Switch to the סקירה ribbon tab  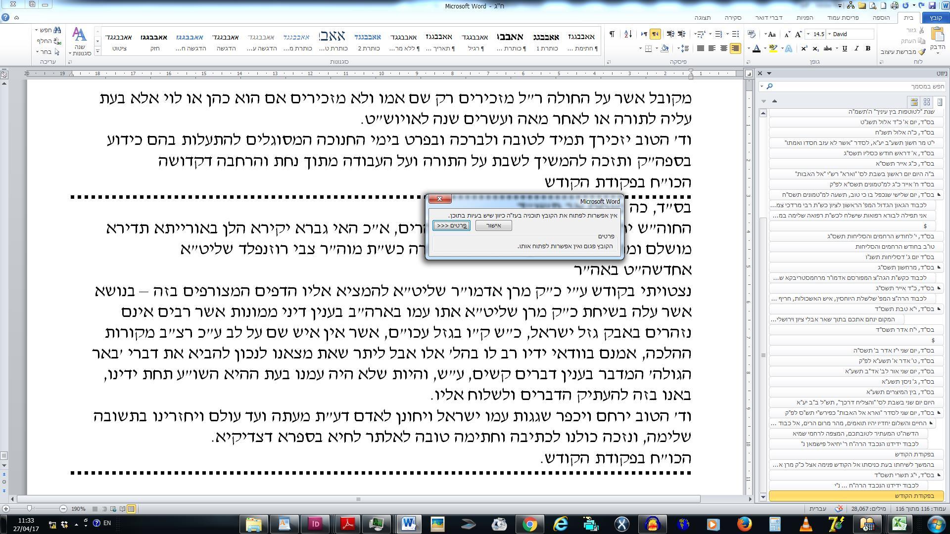(733, 18)
